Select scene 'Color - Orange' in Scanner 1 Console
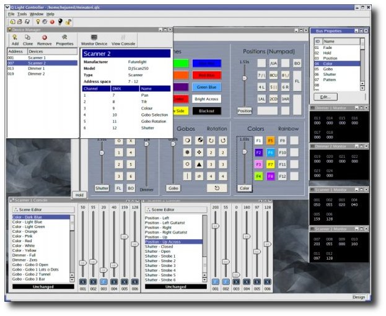This screenshot has width=386, height=316. coord(41,231)
